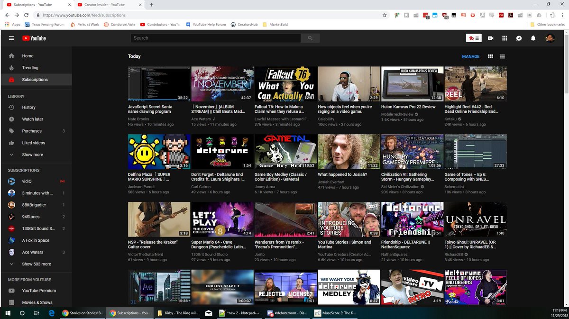Bookmark this page with the star icon

[x=385, y=15]
